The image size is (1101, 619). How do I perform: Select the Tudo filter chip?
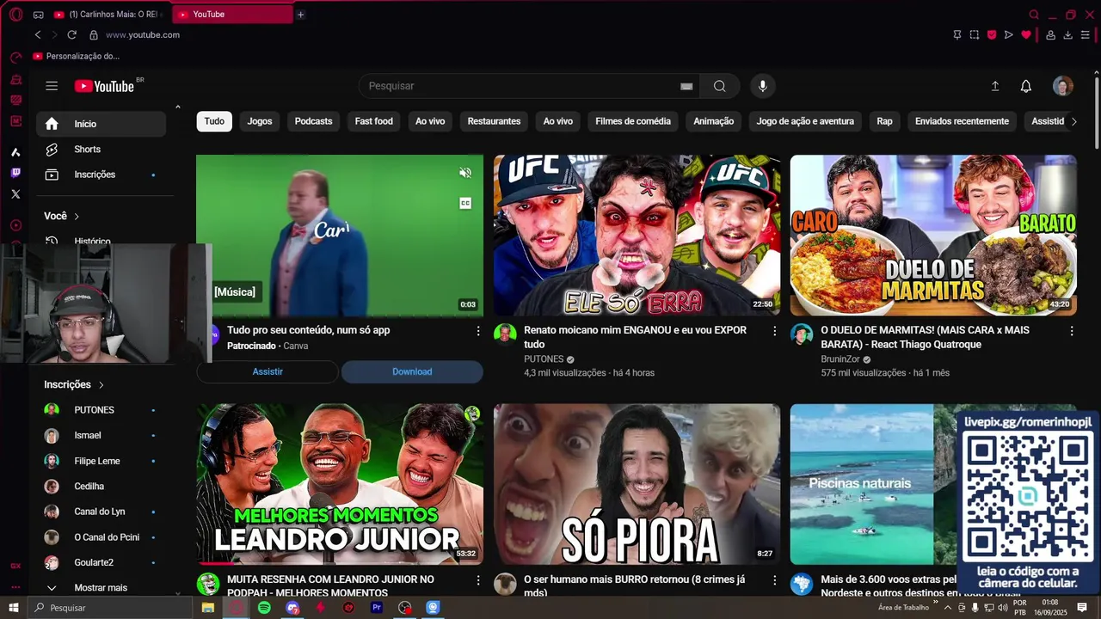tap(214, 121)
